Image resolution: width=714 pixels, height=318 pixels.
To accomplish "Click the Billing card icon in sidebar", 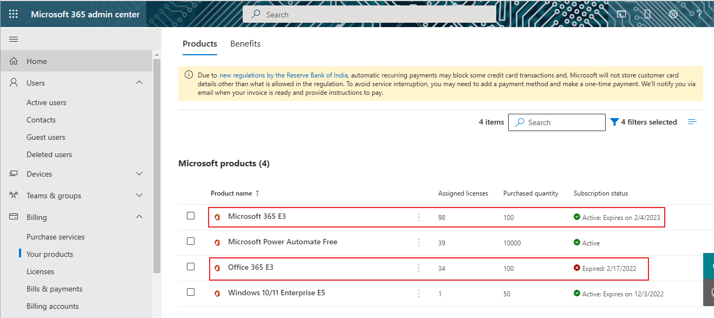I will pos(14,217).
